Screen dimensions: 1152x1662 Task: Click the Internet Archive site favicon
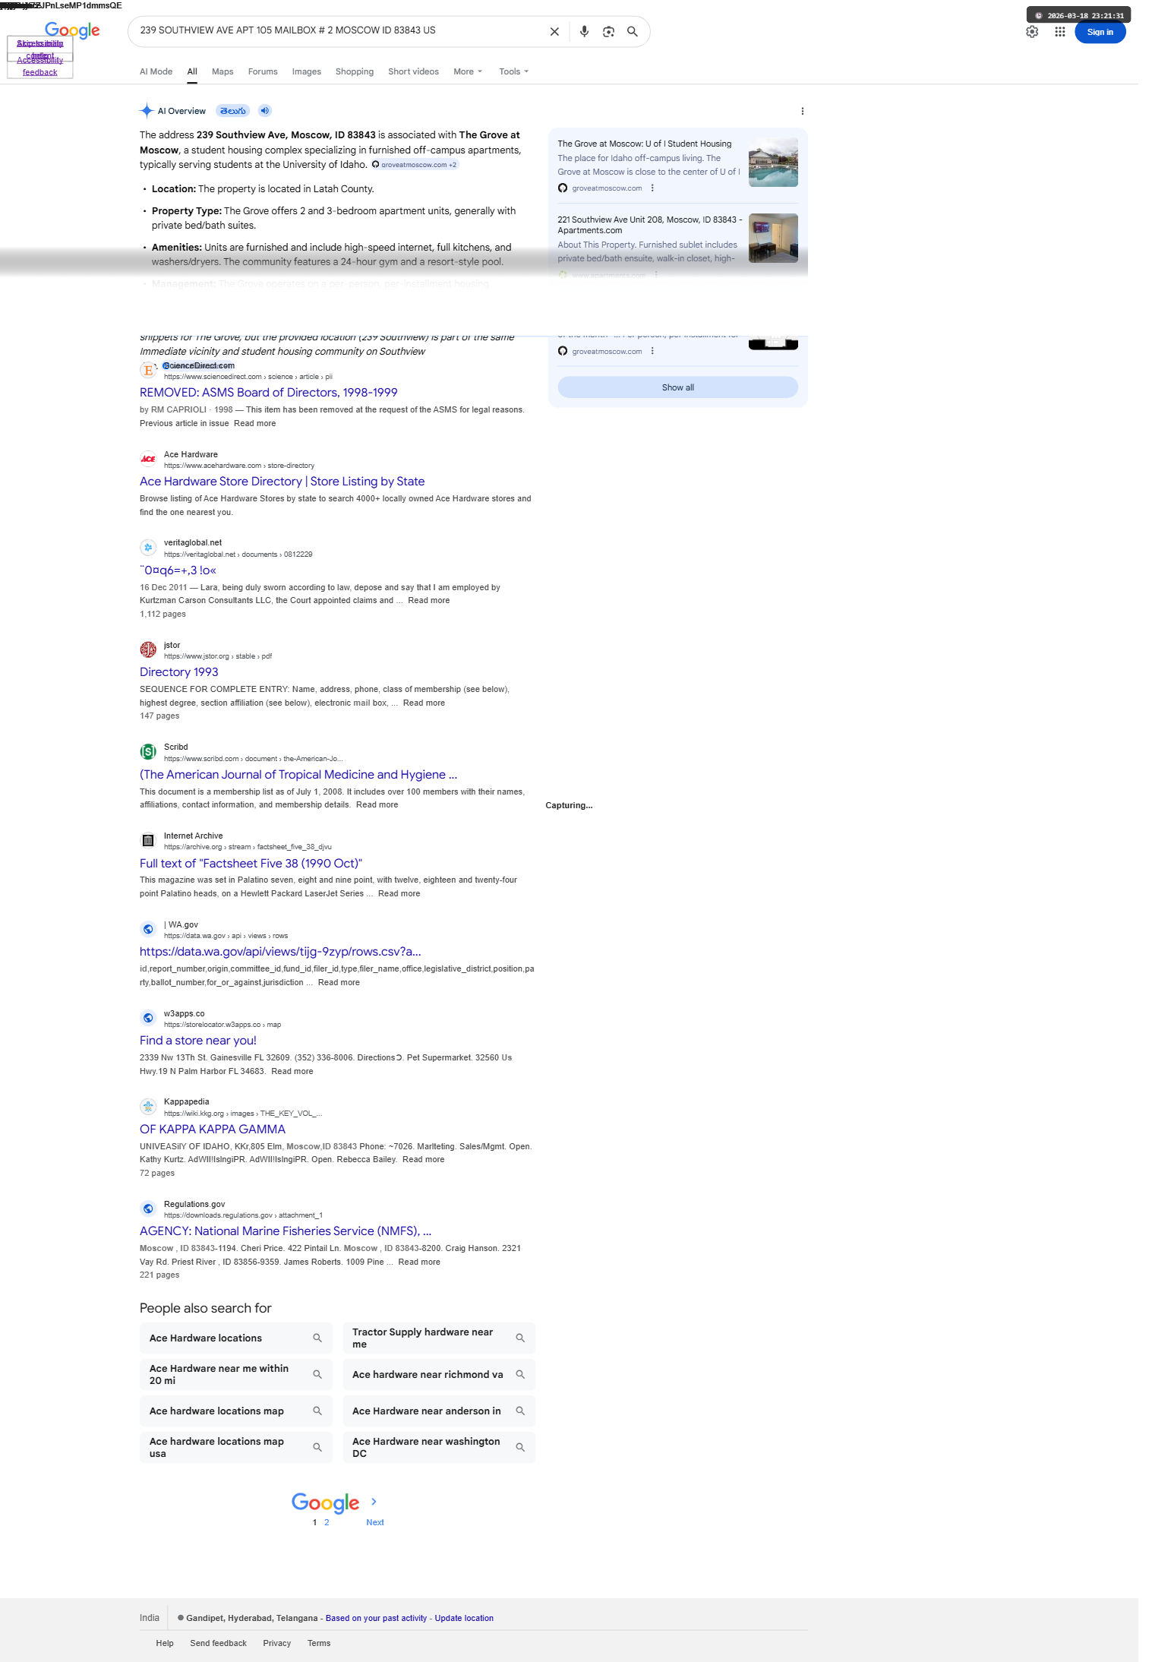pyautogui.click(x=148, y=840)
